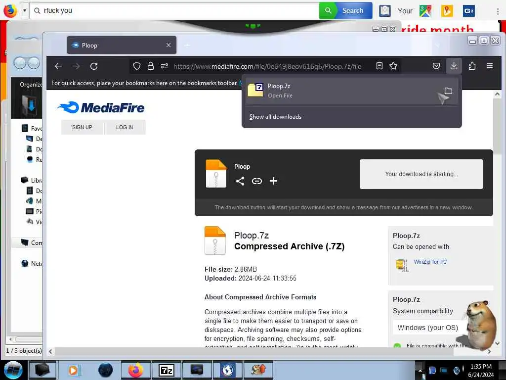Select Libraries in Explorer navigation pane
The height and width of the screenshot is (380, 506).
32,180
